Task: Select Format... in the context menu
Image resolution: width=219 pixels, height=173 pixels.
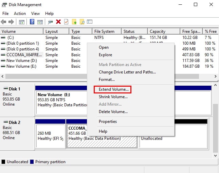Action: (x=131, y=80)
